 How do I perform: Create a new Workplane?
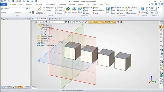click(48, 8)
